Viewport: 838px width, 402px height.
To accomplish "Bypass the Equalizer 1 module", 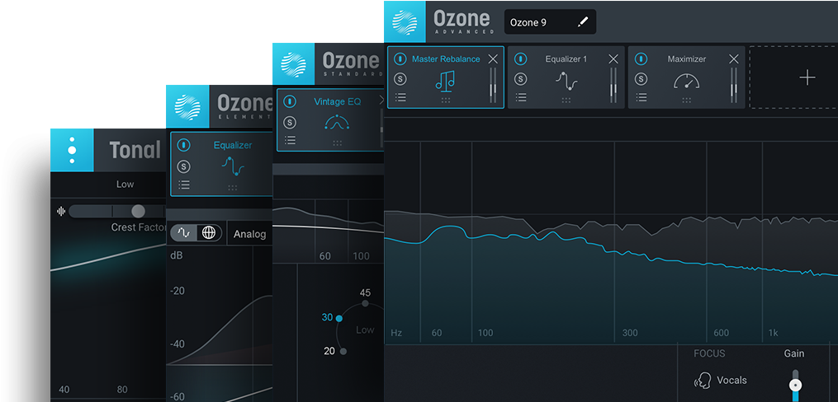I will [x=520, y=59].
